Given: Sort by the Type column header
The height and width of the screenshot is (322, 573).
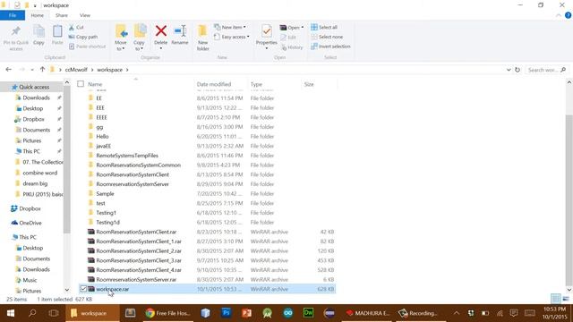Looking at the screenshot, I should point(257,84).
